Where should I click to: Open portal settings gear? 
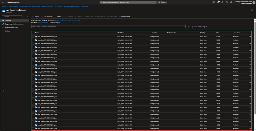click(222, 2)
